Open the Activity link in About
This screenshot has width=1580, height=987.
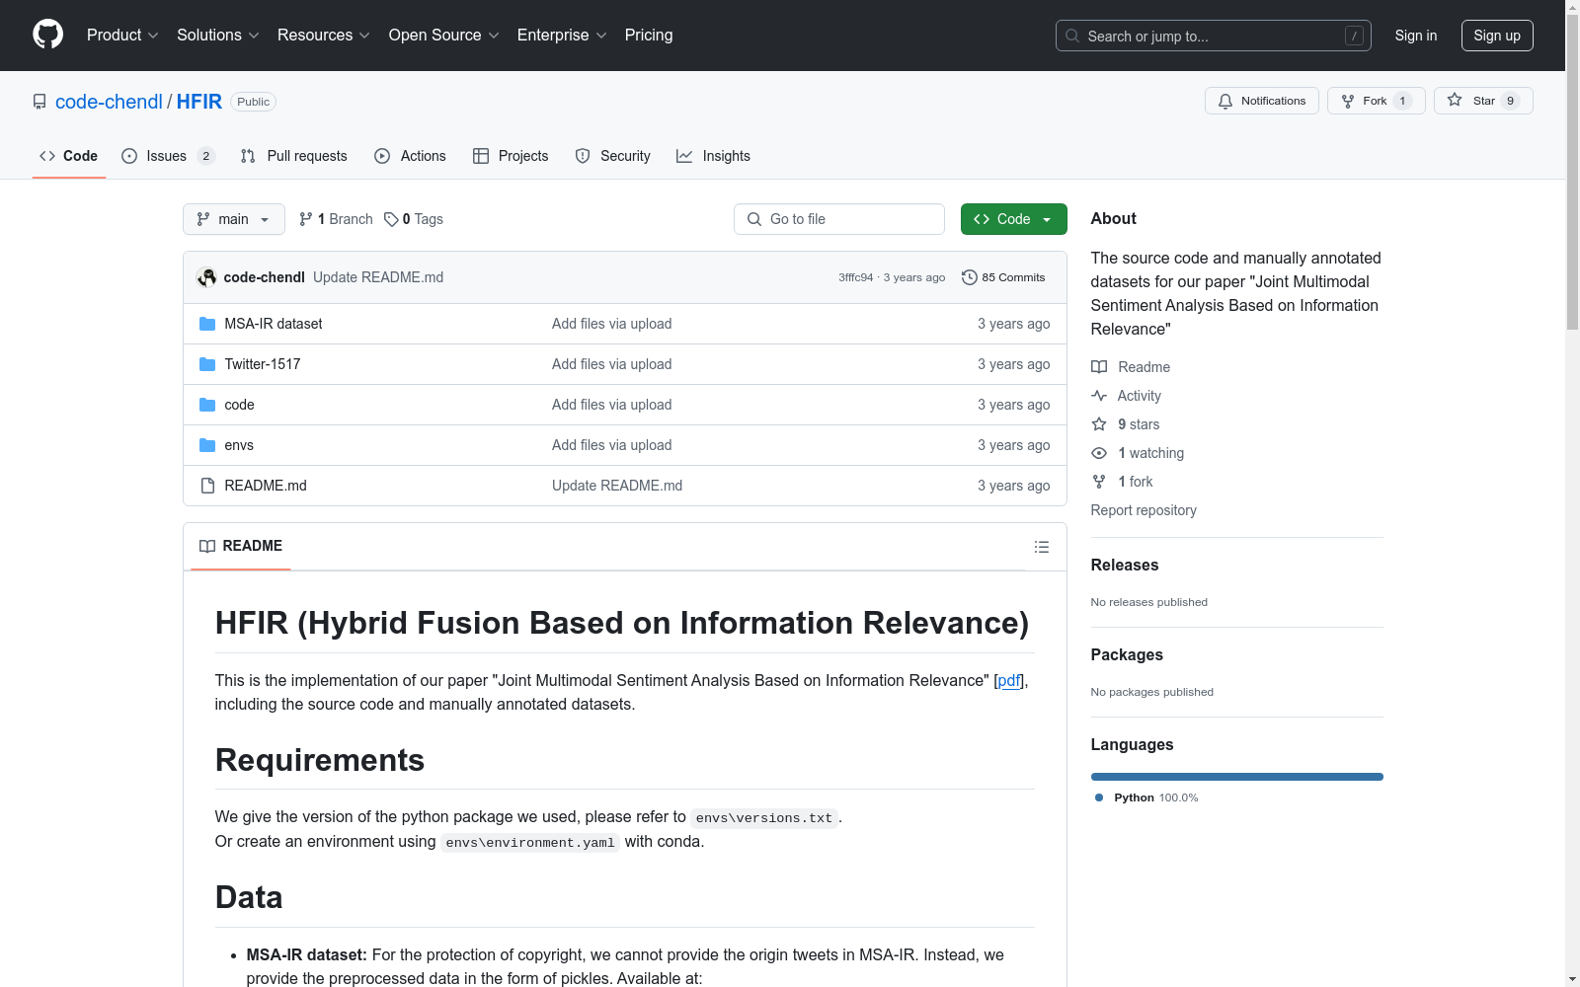click(x=1126, y=396)
